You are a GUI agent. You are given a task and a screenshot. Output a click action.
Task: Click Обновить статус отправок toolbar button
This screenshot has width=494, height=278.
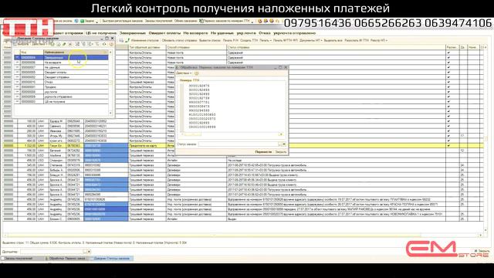(x=179, y=40)
